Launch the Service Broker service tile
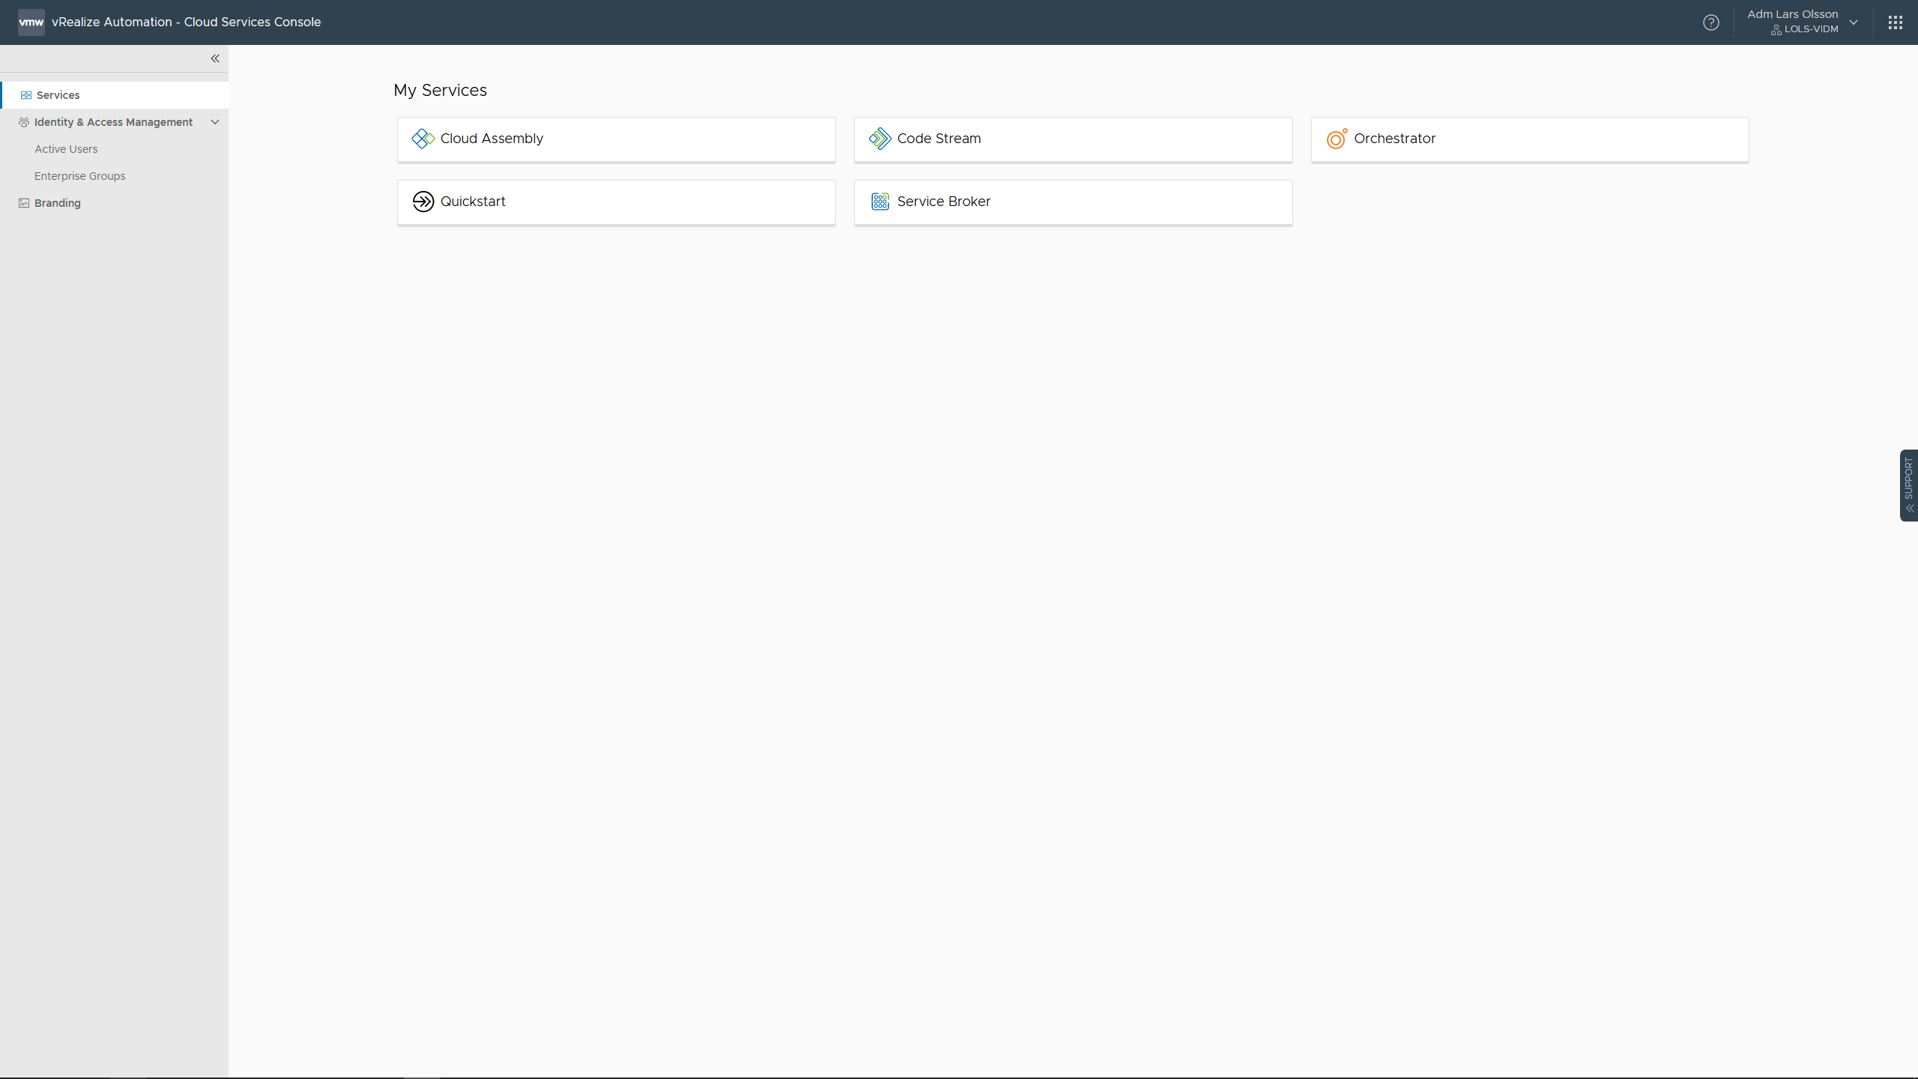1918x1079 pixels. (1073, 202)
